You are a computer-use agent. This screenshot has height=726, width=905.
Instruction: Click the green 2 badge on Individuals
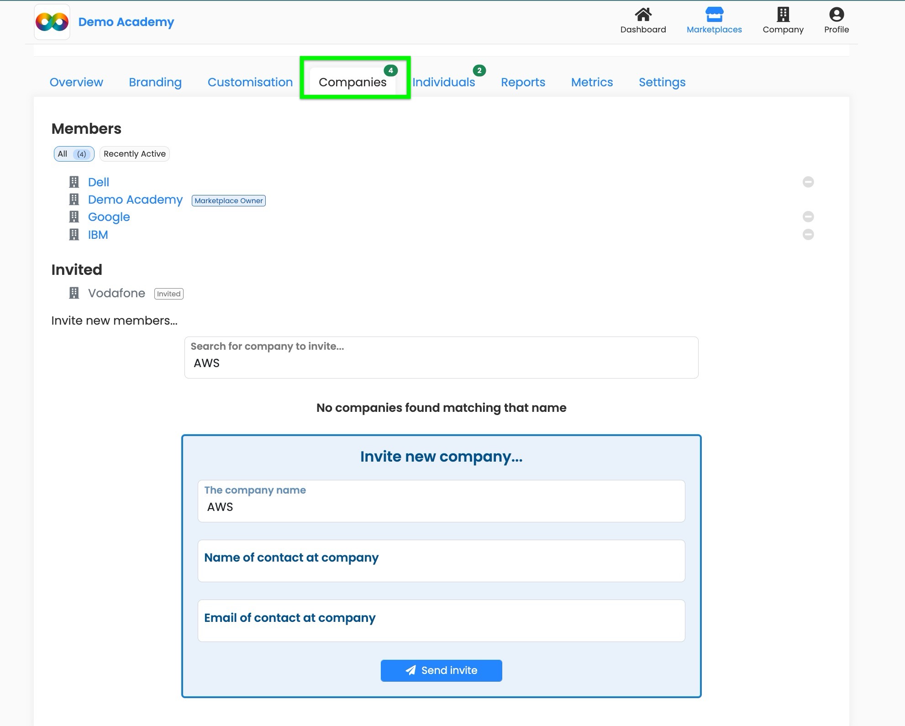click(479, 70)
